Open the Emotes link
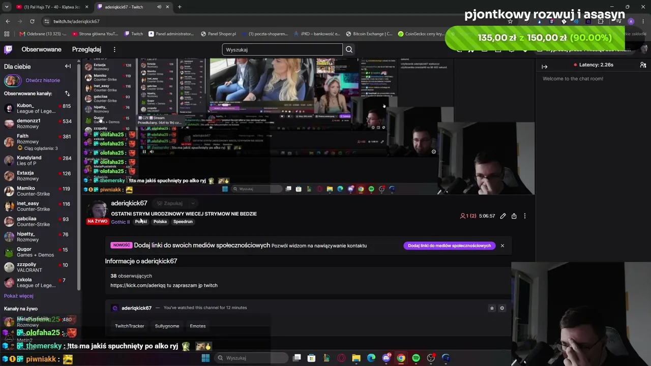This screenshot has width=651, height=366. click(198, 326)
